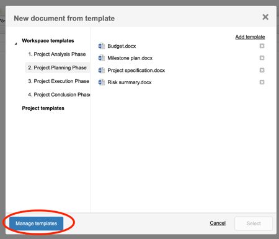Viewport: 279px width, 239px height.
Task: Remove Milestone plan.docx using its delete icon
Action: tap(262, 58)
